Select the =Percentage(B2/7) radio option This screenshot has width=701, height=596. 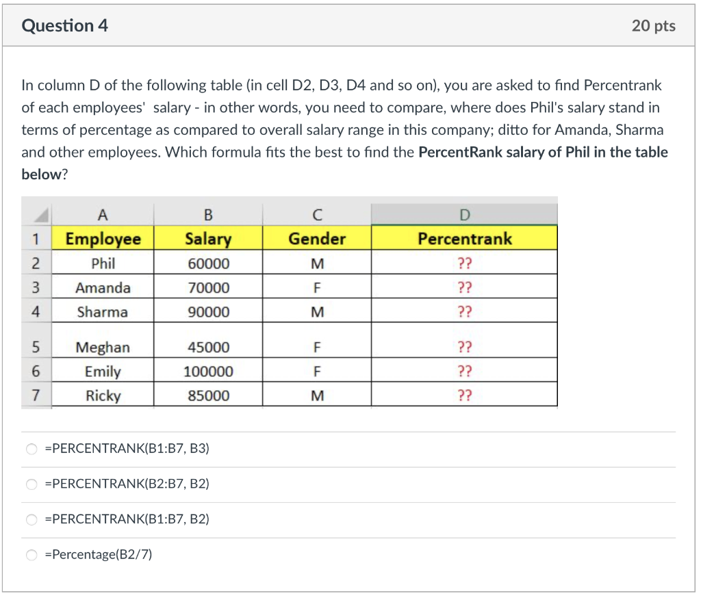coord(31,555)
